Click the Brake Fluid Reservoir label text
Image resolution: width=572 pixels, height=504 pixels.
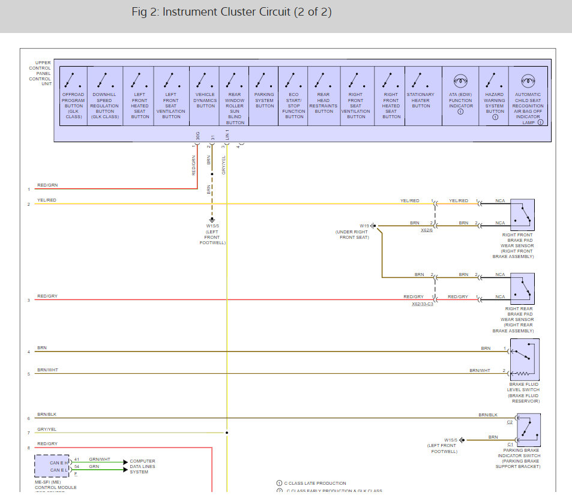click(x=524, y=398)
